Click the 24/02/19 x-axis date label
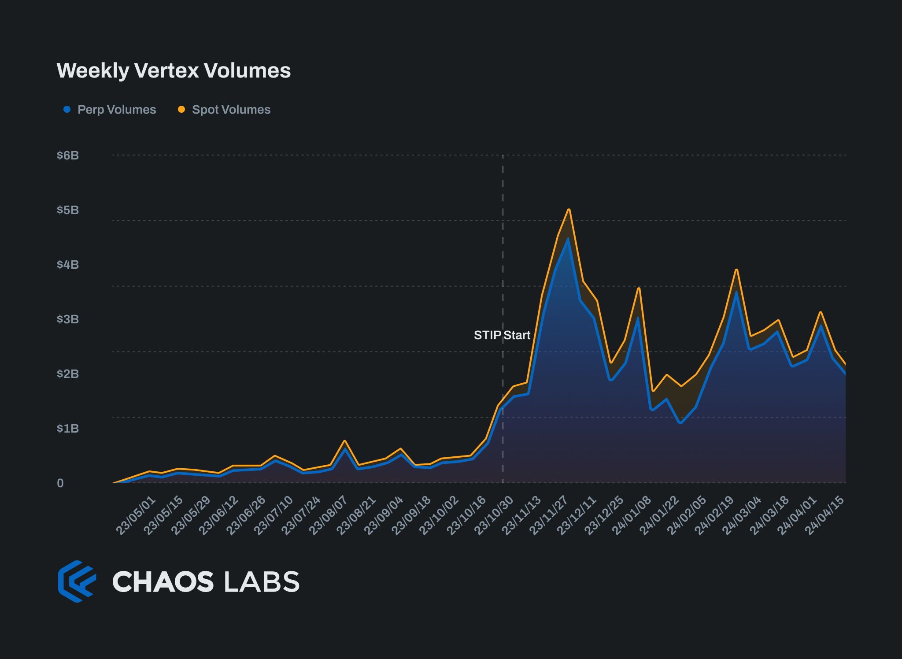The width and height of the screenshot is (902, 659). [714, 515]
